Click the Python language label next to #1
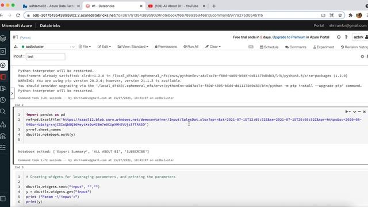The image size is (368, 207). pyautogui.click(x=25, y=37)
